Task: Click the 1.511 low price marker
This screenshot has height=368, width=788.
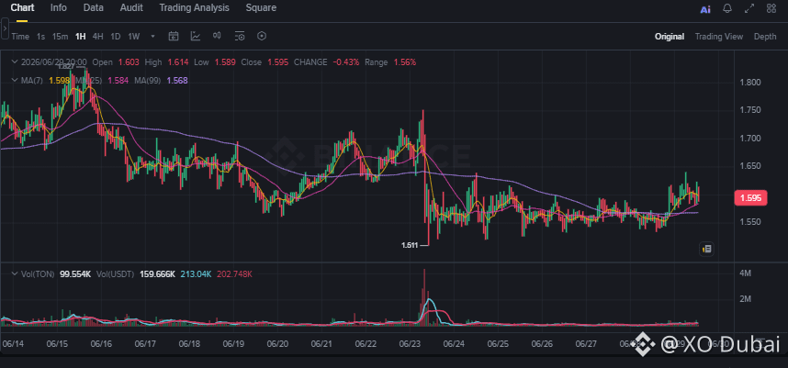Action: 410,245
